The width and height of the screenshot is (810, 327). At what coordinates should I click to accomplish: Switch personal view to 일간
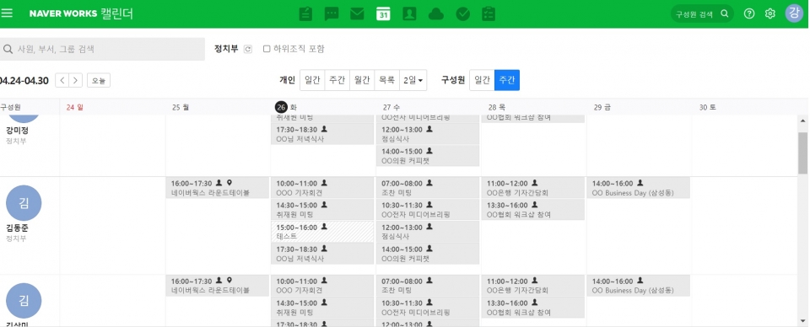[x=312, y=80]
